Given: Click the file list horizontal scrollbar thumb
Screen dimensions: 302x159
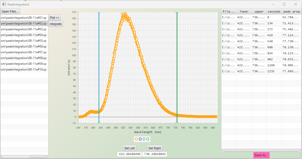Looking at the screenshot, I should (x=37, y=156).
